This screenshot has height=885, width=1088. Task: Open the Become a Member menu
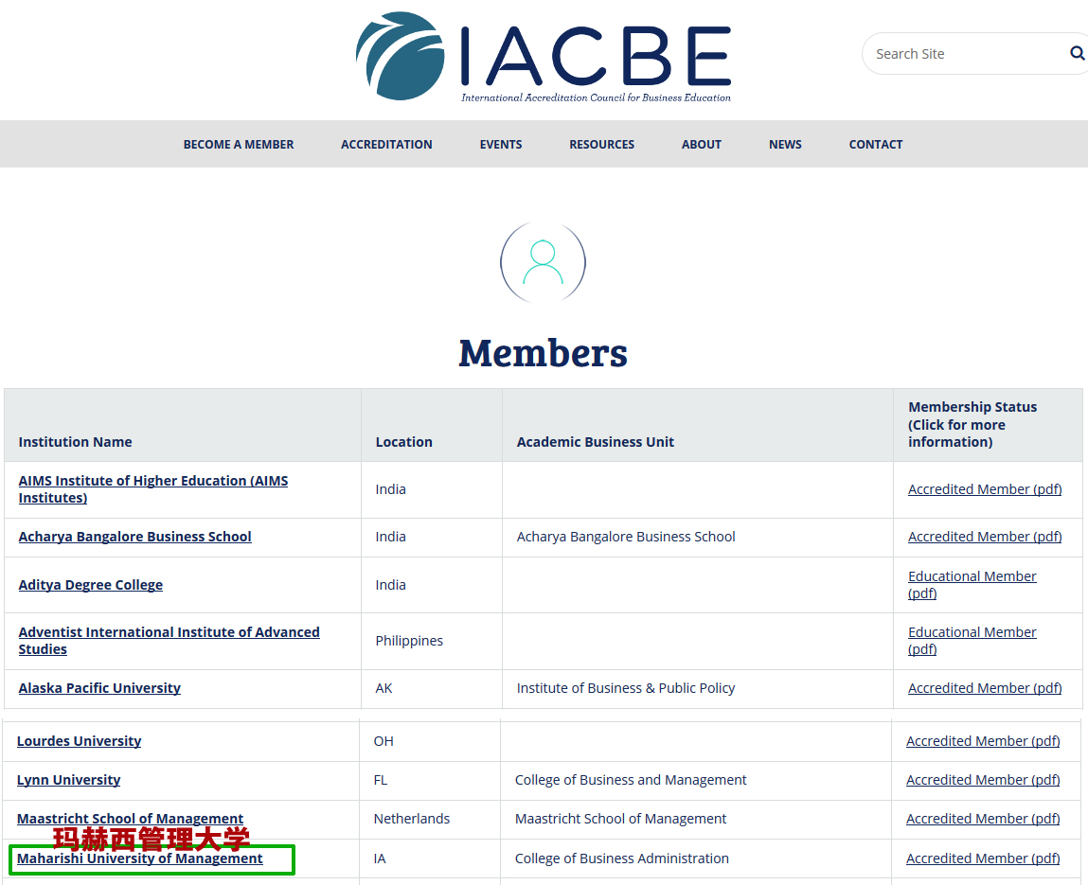point(239,144)
